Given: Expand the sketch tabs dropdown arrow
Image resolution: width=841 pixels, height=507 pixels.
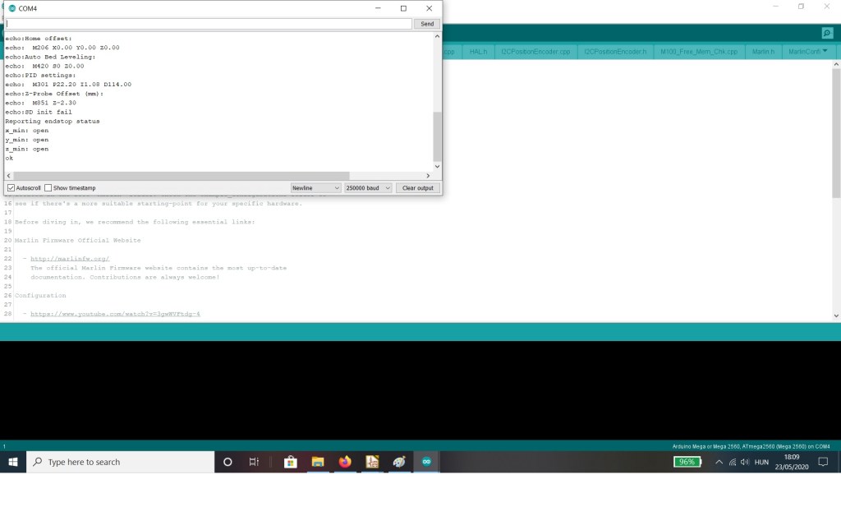Looking at the screenshot, I should click(825, 51).
